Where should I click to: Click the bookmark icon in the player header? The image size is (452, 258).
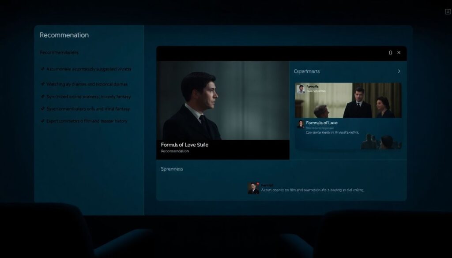click(x=390, y=53)
